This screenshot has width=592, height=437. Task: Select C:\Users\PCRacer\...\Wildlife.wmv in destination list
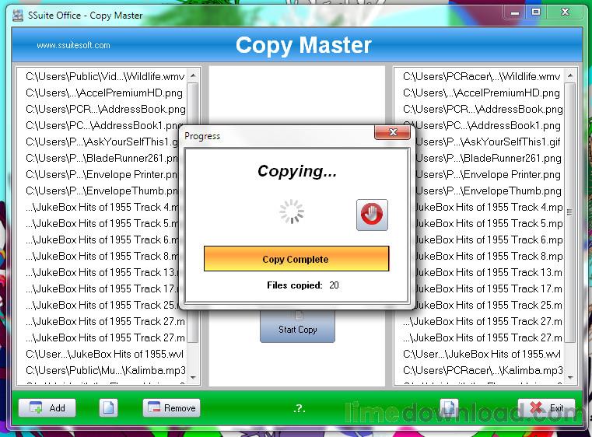coord(482,77)
